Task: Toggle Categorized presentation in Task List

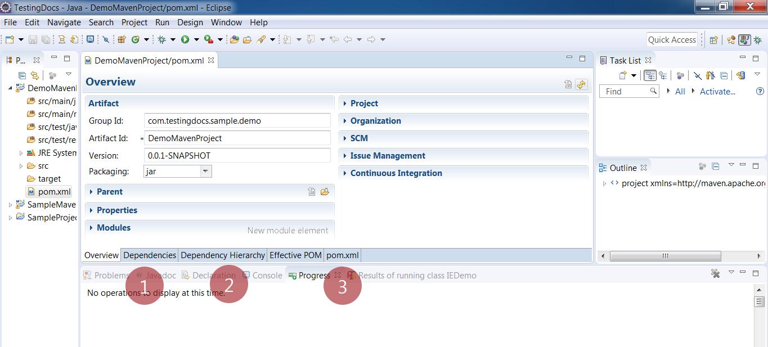Action: click(650, 75)
